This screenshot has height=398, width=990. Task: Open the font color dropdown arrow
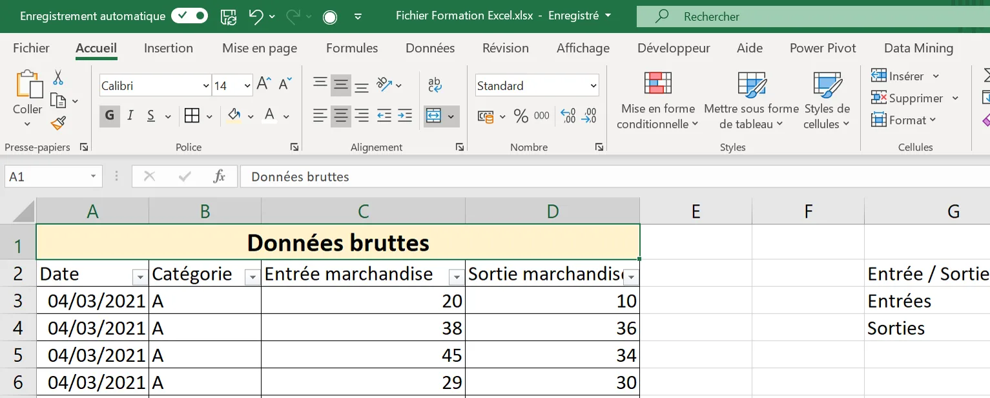(286, 117)
